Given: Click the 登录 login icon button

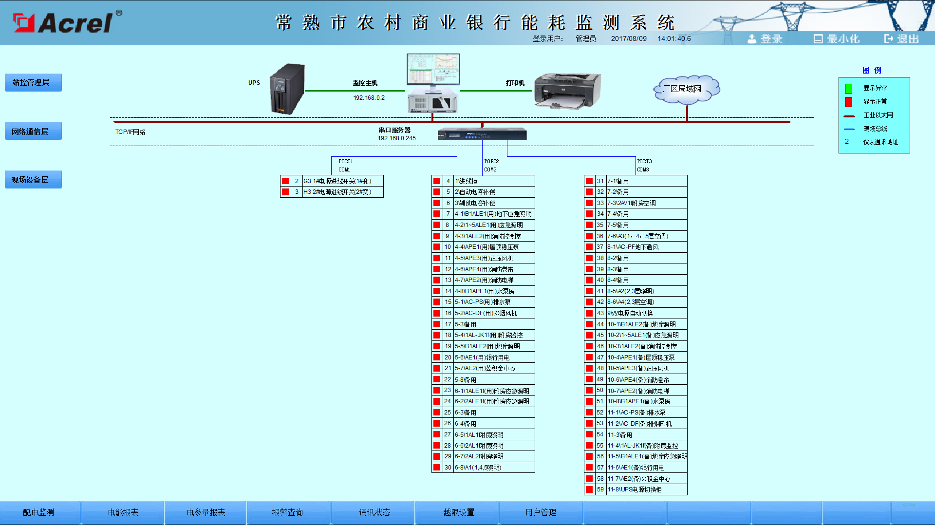Looking at the screenshot, I should click(765, 39).
